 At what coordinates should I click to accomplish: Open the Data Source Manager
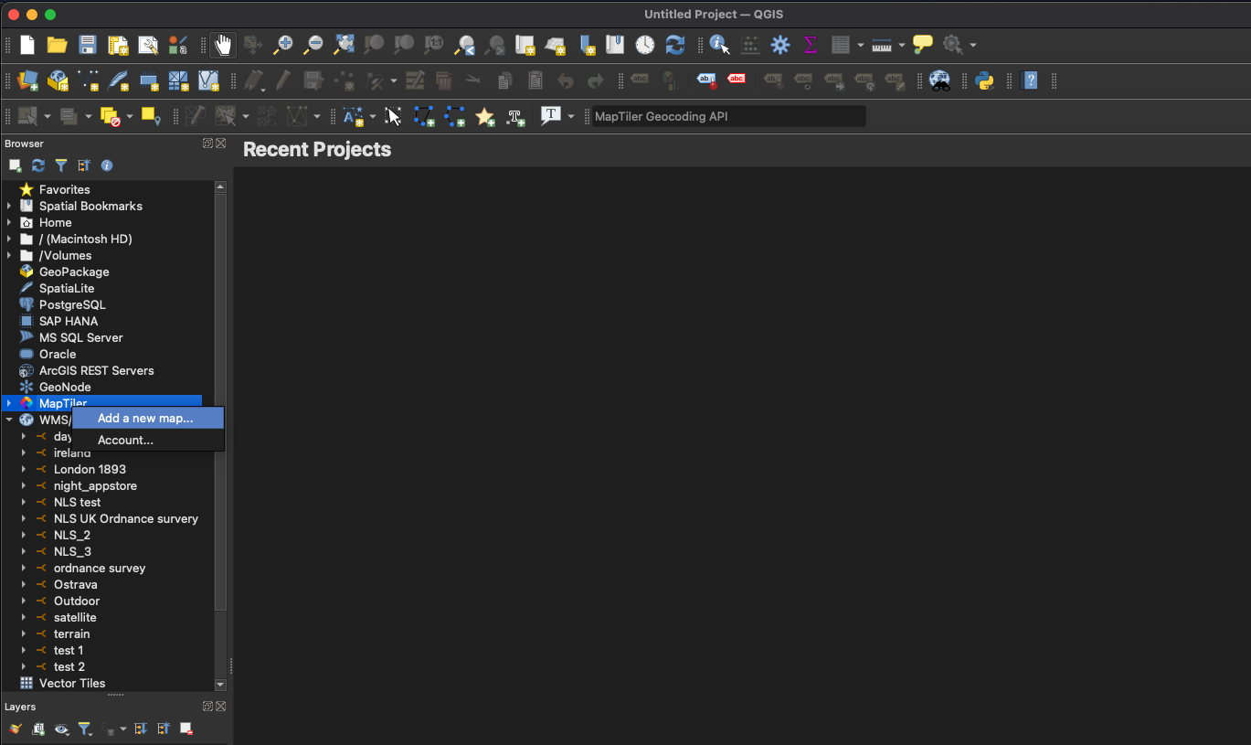28,80
